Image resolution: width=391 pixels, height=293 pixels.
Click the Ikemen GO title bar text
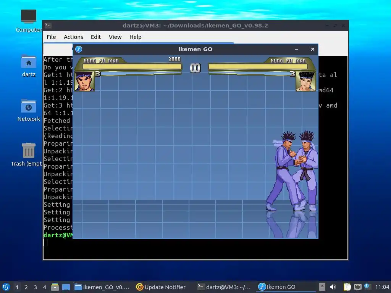point(195,49)
